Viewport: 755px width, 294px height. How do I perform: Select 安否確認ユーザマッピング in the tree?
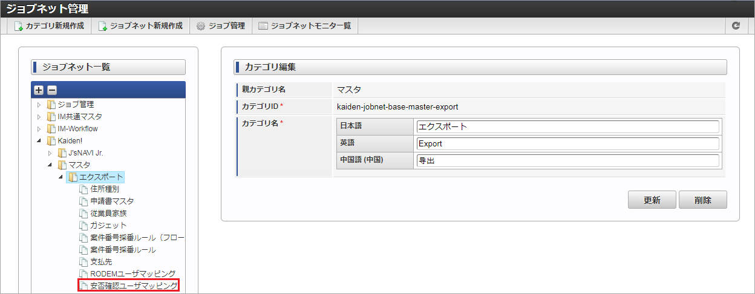(134, 286)
